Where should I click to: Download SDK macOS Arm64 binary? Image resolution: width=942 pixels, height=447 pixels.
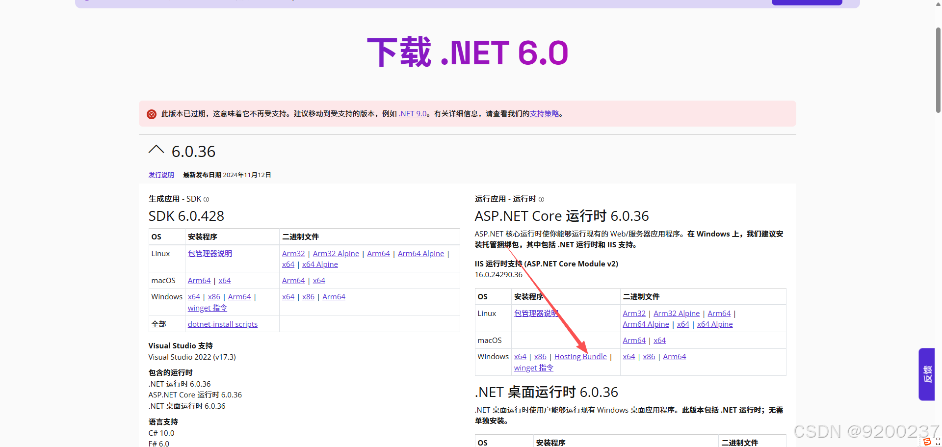pyautogui.click(x=293, y=280)
